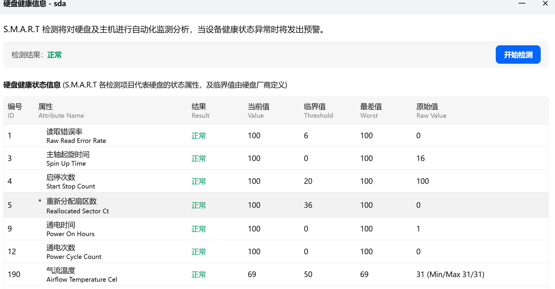555x289 pixels.
Task: Click the 当前值 Value column header
Action: coord(258,110)
